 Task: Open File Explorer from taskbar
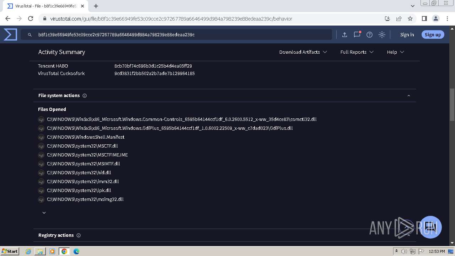coord(40,251)
